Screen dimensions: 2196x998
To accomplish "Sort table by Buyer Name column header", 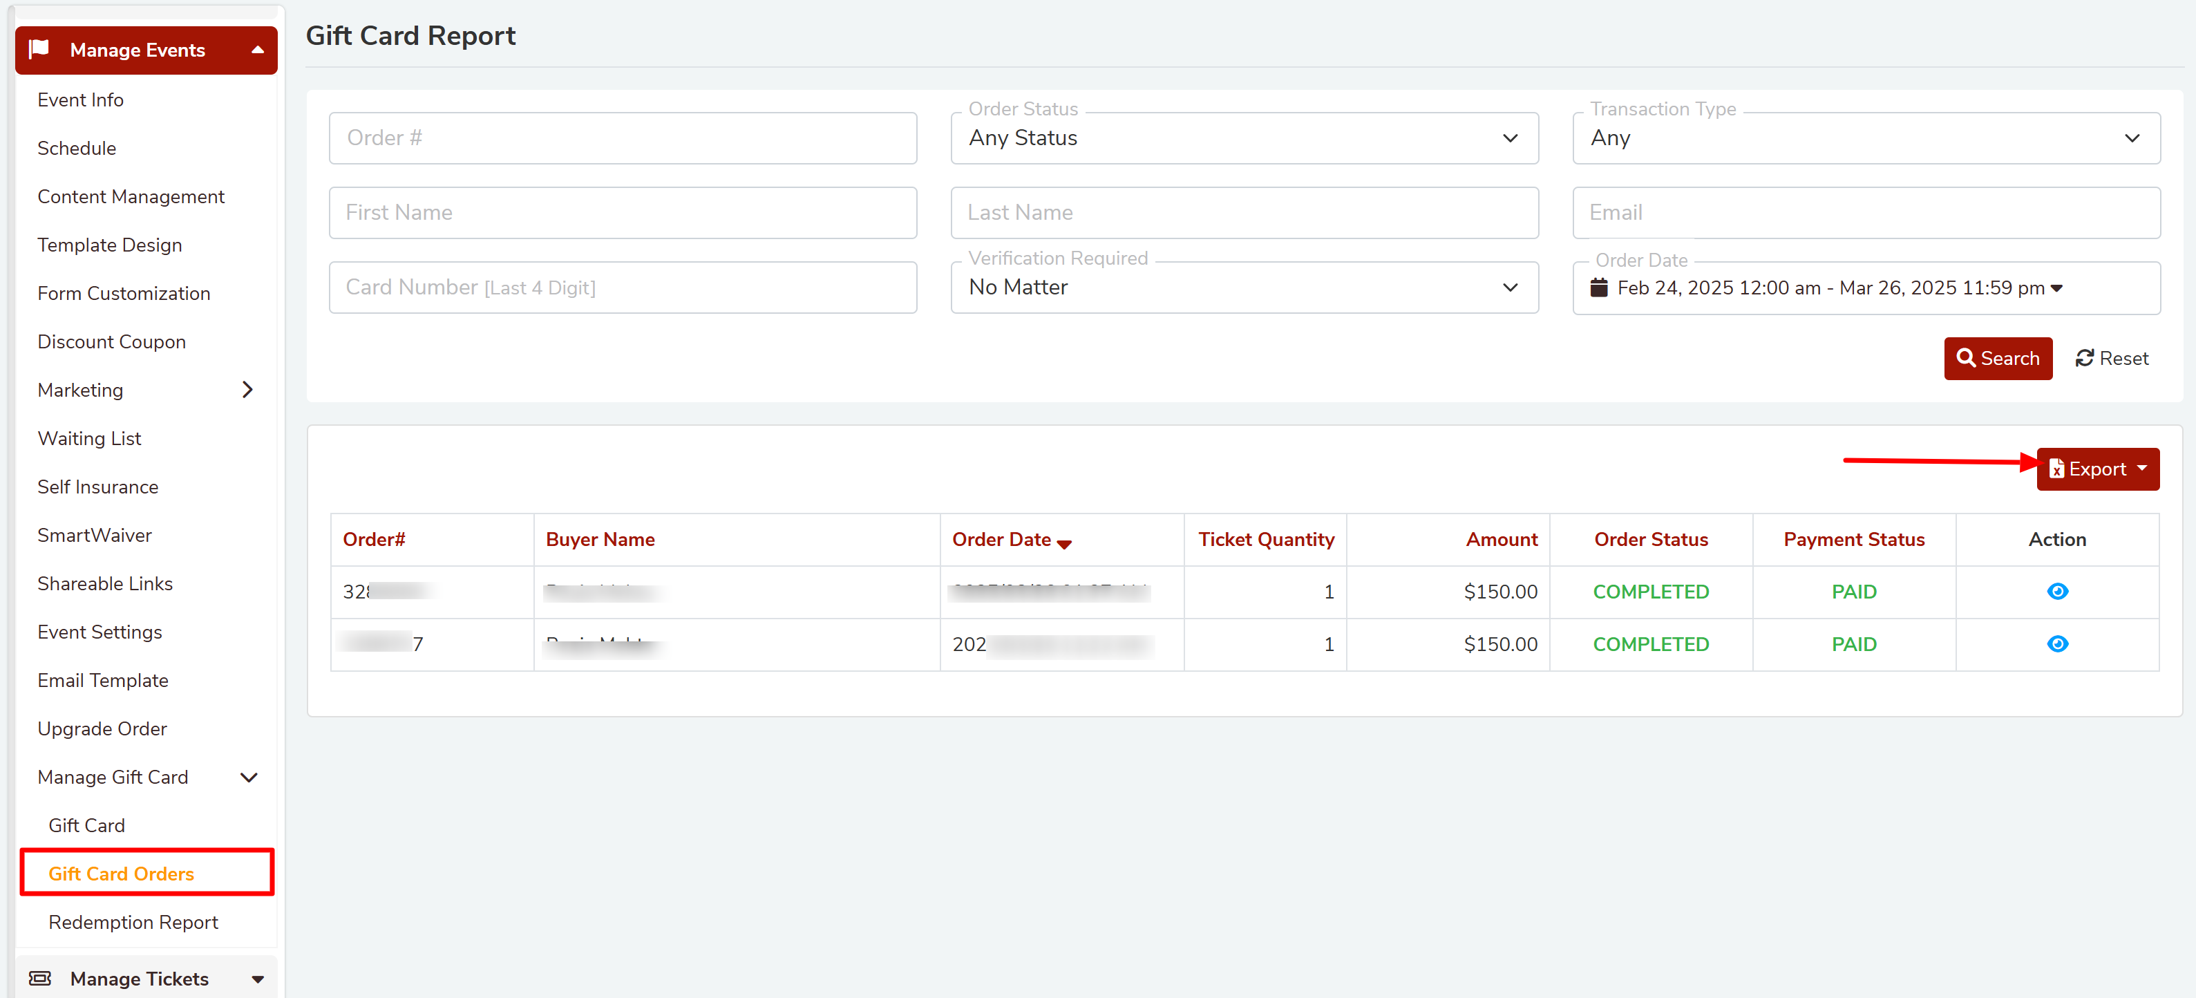I will pos(600,539).
